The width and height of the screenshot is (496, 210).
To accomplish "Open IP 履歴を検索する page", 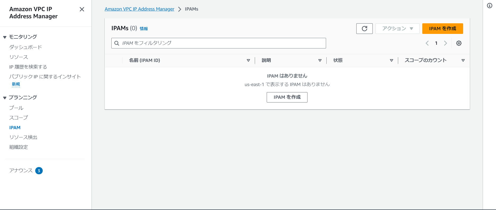I will (28, 67).
